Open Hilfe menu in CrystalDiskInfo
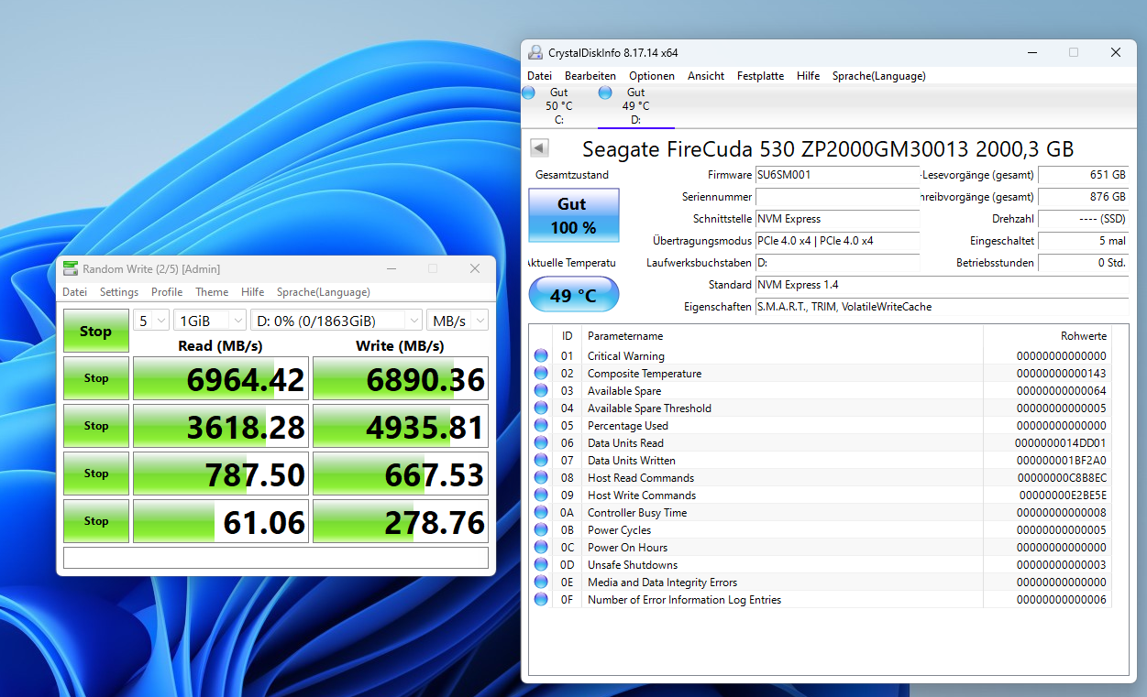1147x697 pixels. [809, 76]
